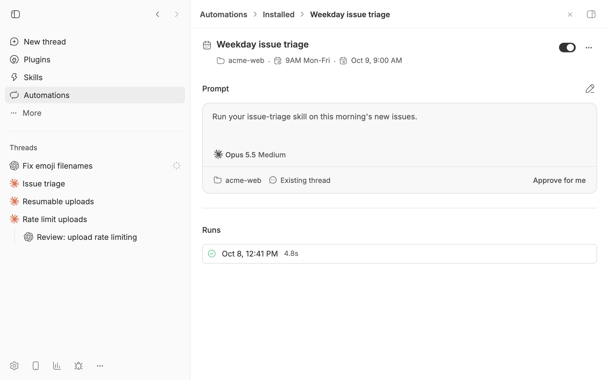The image size is (609, 380).
Task: Open the Issue triage thread
Action: point(95,183)
